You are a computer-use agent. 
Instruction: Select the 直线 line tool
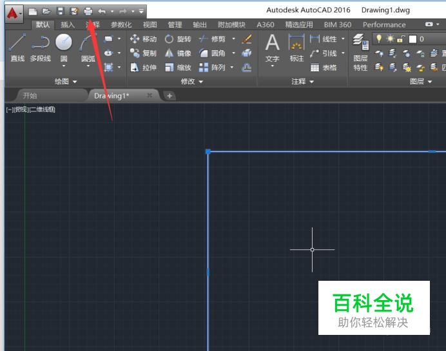pyautogui.click(x=17, y=48)
